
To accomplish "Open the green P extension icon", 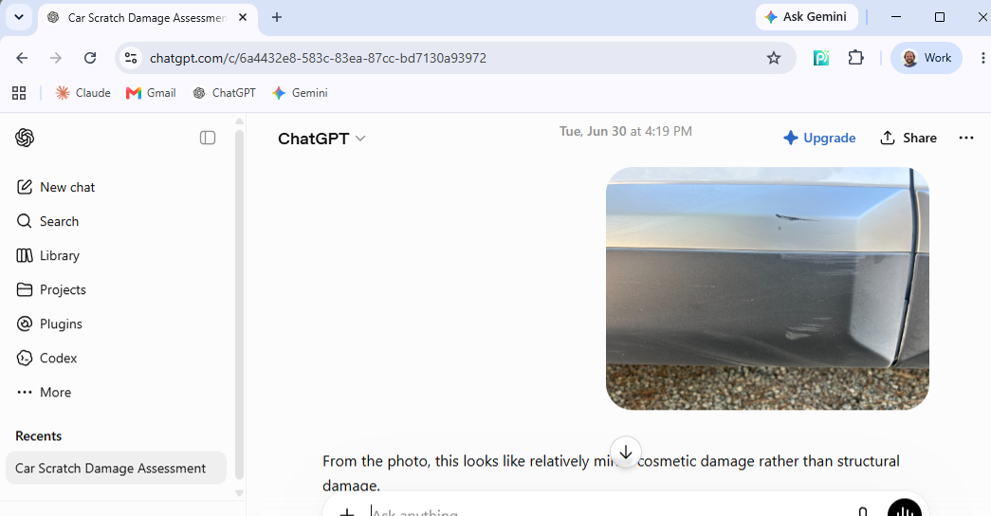I will [821, 58].
